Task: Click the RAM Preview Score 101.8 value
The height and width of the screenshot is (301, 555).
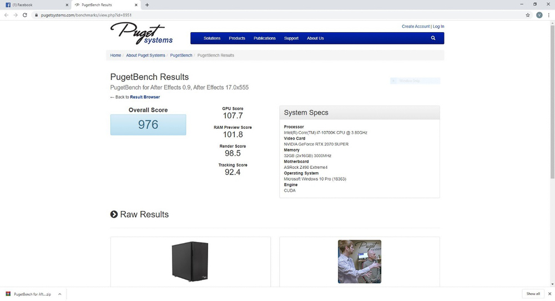Action: click(x=233, y=134)
